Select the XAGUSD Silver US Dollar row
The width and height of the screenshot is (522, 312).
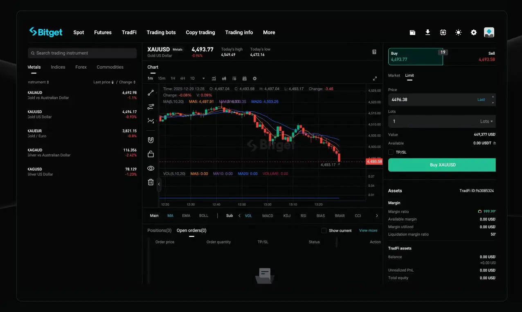tap(82, 172)
